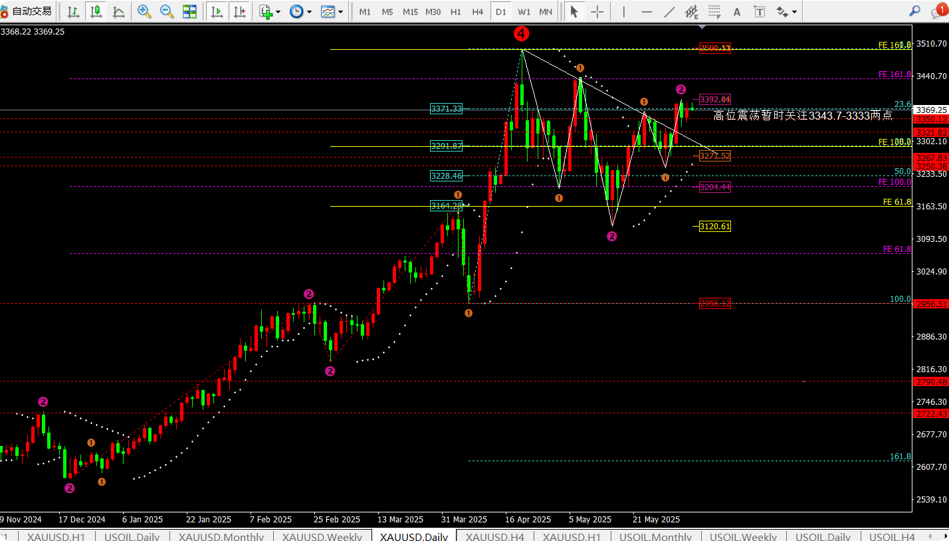Screen dimensions: 949x541
Task: Click the 3371.33 price label
Action: pos(446,108)
